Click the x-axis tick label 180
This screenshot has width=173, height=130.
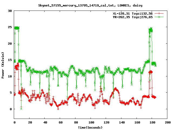pos(152,122)
